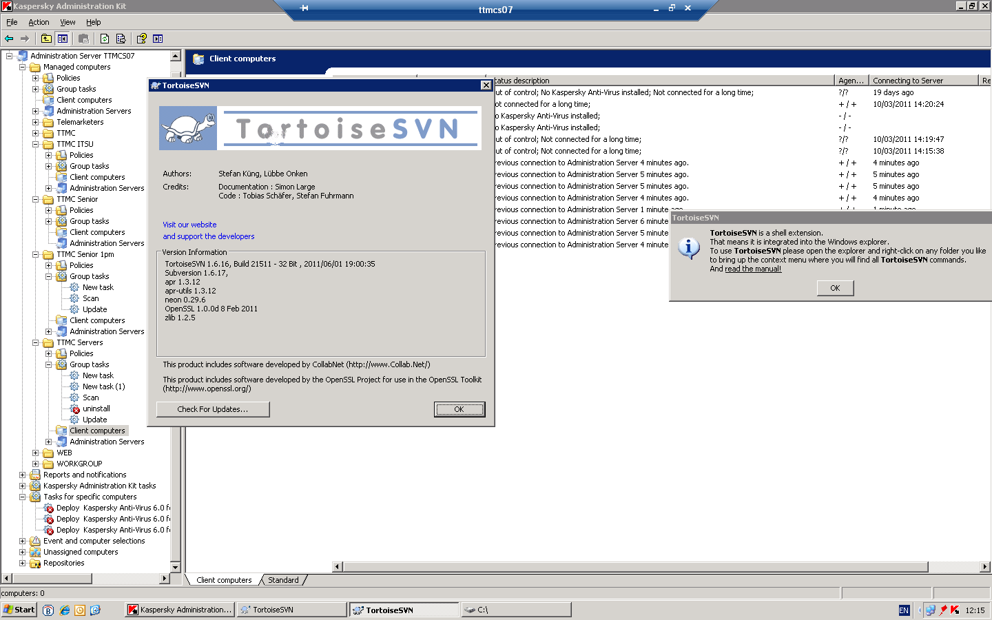992x620 pixels.
Task: Click the client list horizontal scrollbar thumb
Action: click(x=635, y=567)
